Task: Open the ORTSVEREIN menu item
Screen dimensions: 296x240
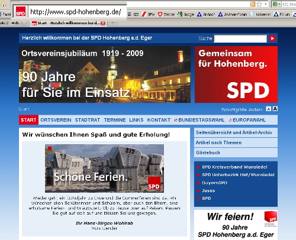Action: pos(56,120)
